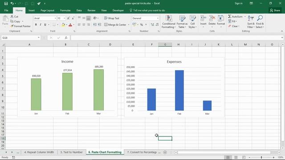Customize Quick Access Toolbar dropdown
This screenshot has height=160, width=285.
pos(45,4)
